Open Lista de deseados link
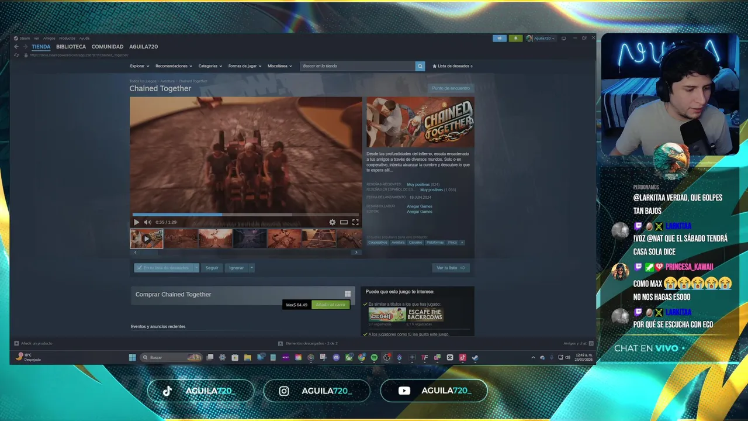748x421 pixels. (453, 66)
